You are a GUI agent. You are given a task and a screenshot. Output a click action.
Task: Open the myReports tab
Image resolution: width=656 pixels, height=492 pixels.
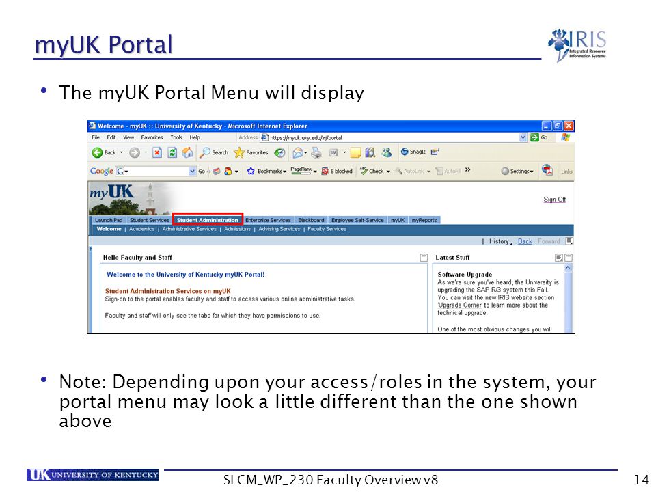point(424,220)
